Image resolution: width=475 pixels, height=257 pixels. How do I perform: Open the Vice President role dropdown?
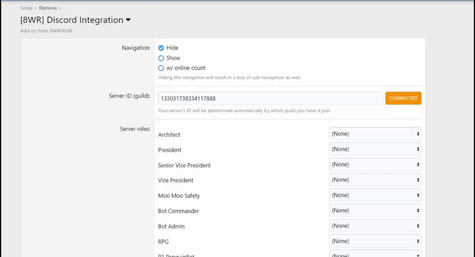pyautogui.click(x=375, y=179)
